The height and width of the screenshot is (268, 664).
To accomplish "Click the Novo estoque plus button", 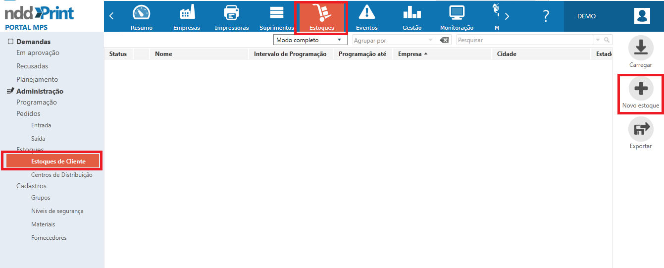I will pyautogui.click(x=640, y=89).
